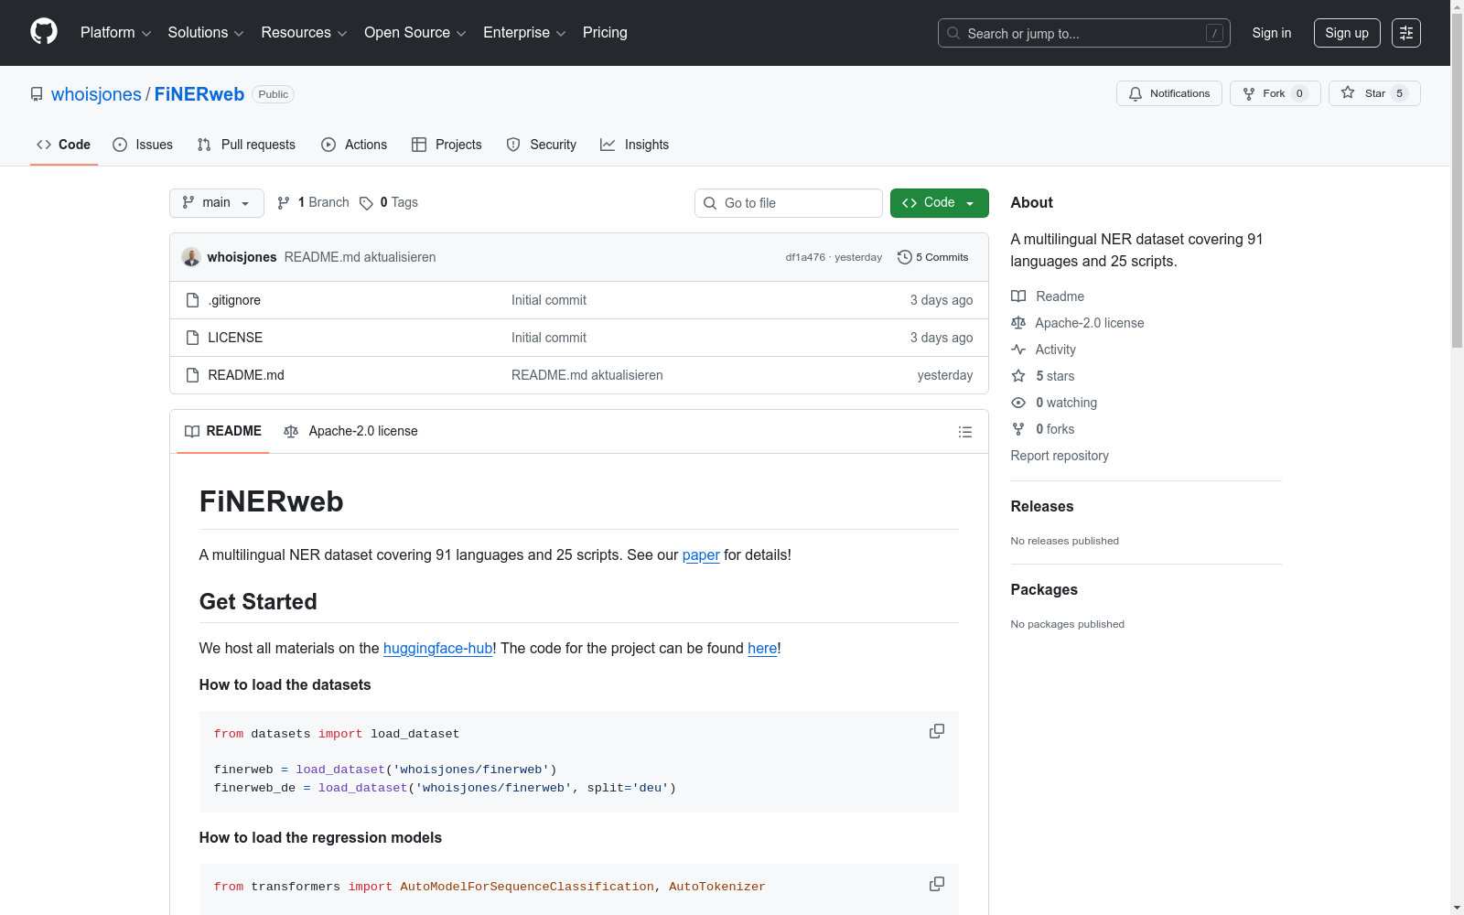
Task: Star the FiNERweb repository
Action: click(x=1374, y=93)
